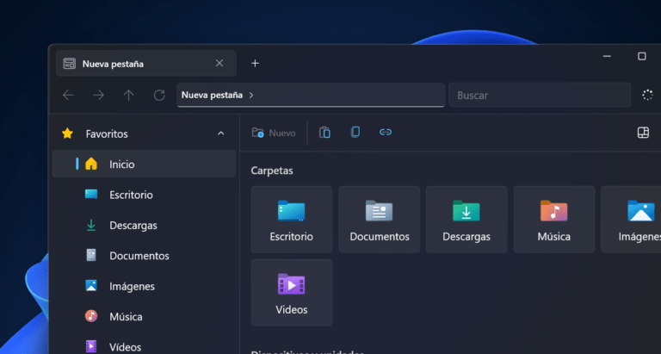661x354 pixels.
Task: Open the Descargas folder card
Action: coord(466,220)
